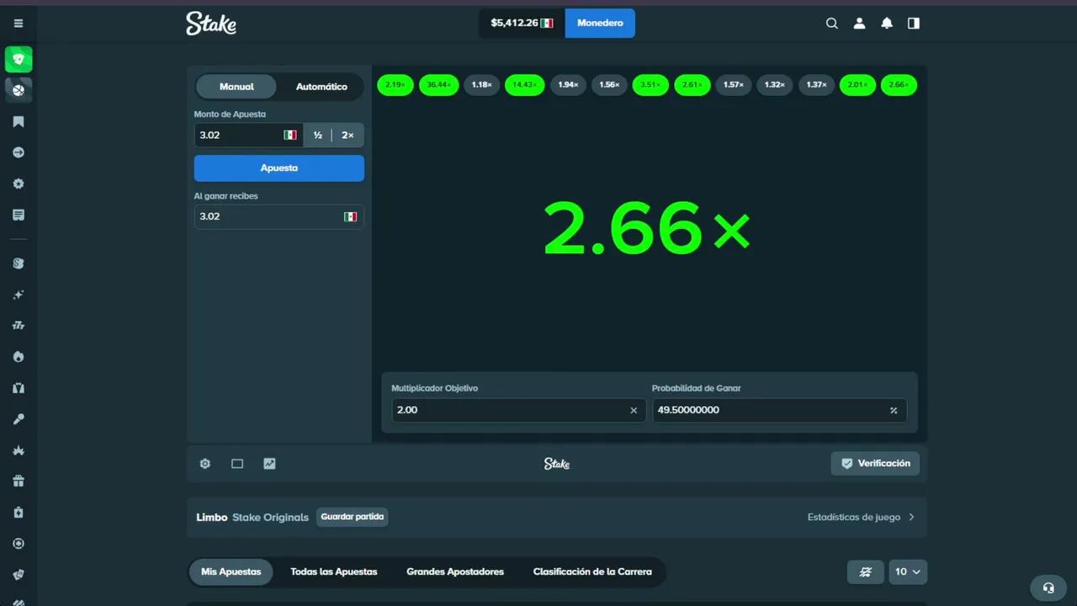Expand the rows count dropdown showing 10

point(908,571)
